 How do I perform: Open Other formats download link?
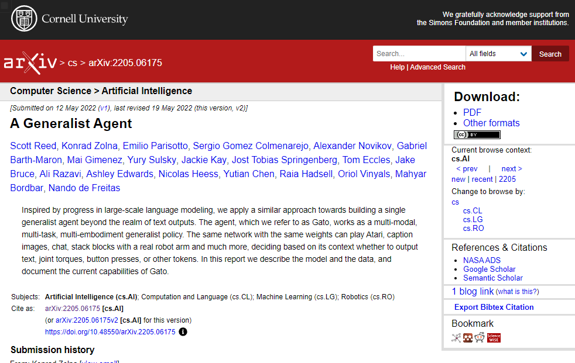pos(491,123)
